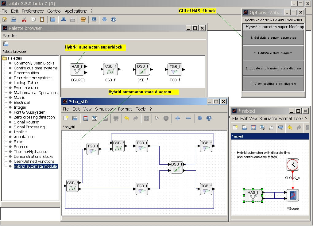
Task: Open the Simulation menu in ha_st0 window
Action: [105, 109]
